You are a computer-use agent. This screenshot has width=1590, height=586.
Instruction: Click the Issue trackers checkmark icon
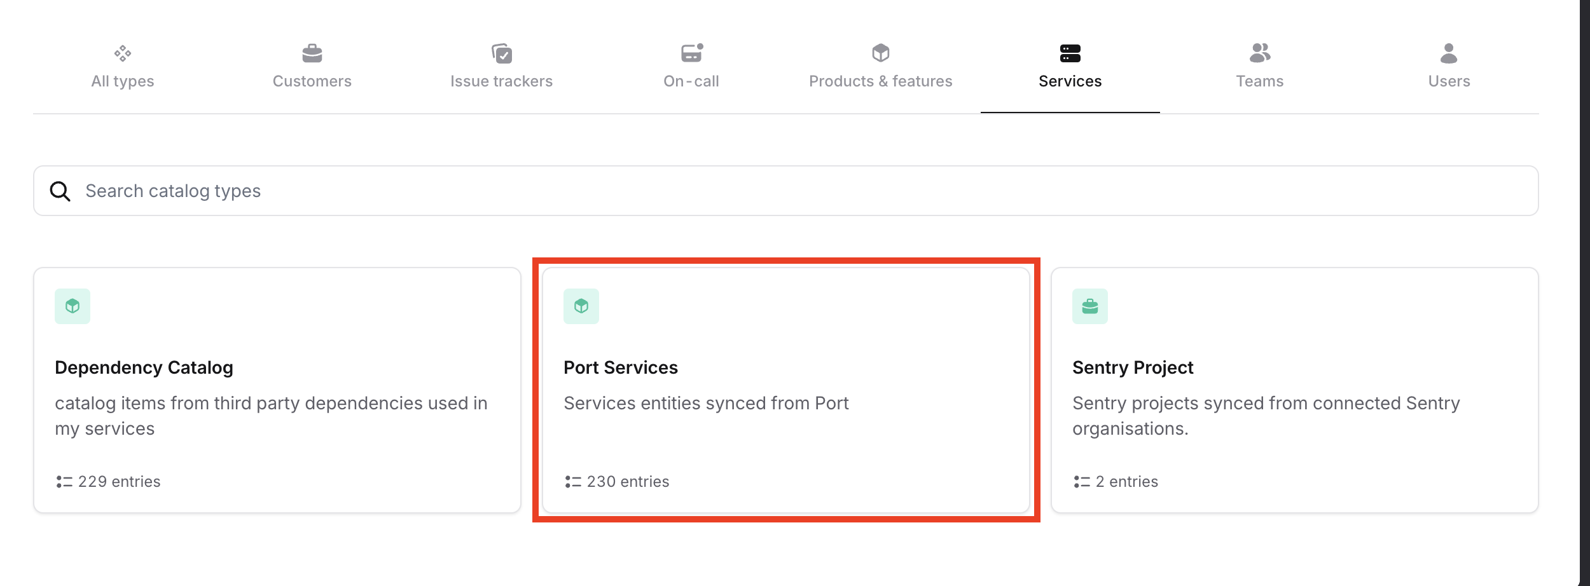[502, 53]
